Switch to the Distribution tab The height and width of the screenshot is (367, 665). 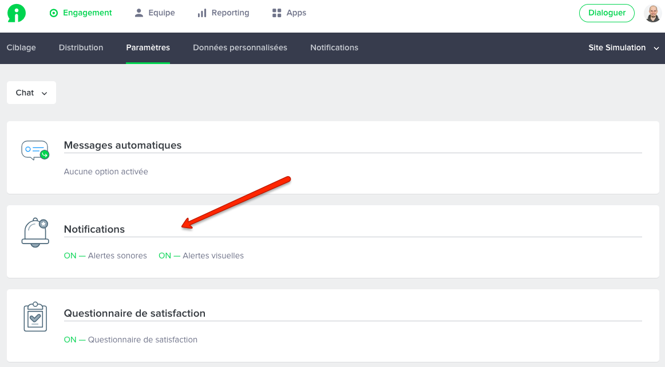click(x=81, y=48)
